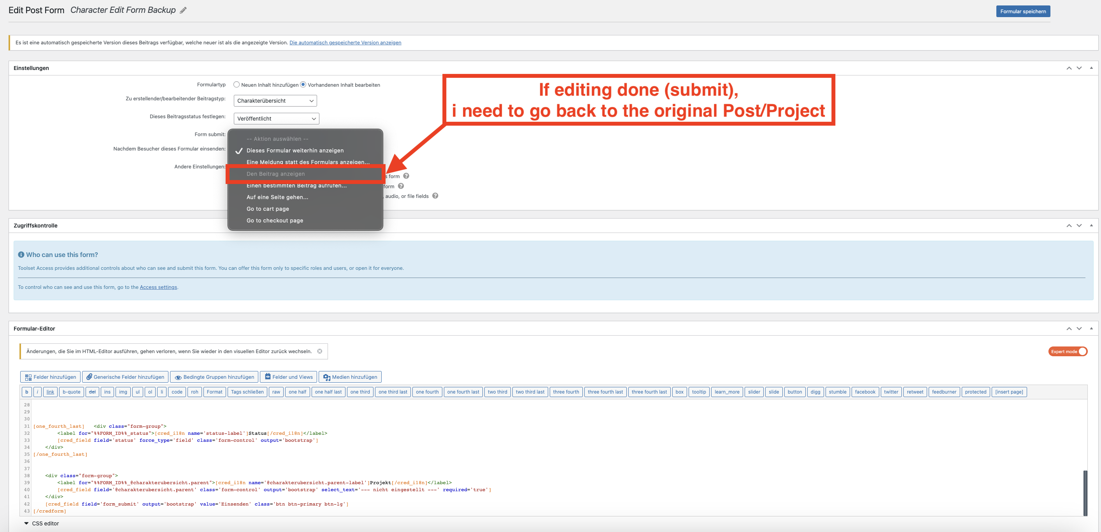Click Formular speichern button
The image size is (1101, 532).
click(1023, 11)
